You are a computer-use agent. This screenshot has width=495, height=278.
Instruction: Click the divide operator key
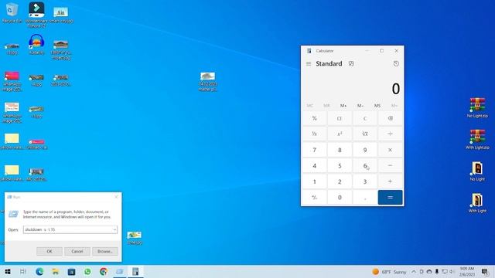(390, 134)
